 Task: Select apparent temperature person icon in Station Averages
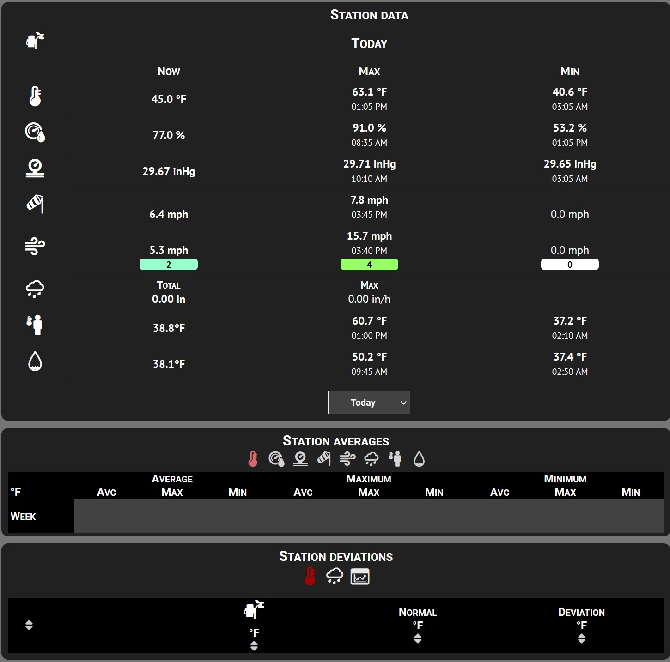(x=395, y=459)
